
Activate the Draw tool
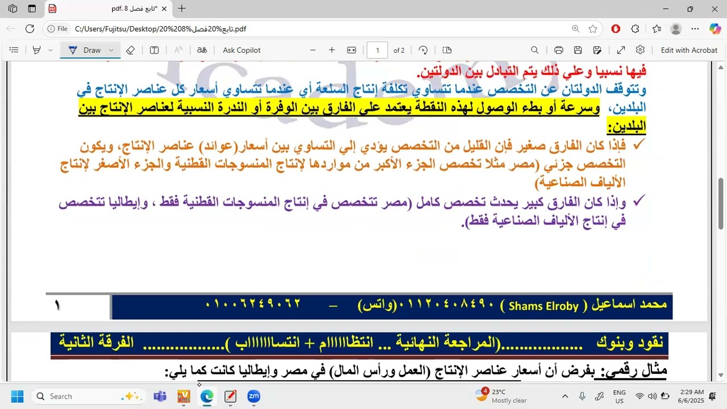[x=84, y=50]
